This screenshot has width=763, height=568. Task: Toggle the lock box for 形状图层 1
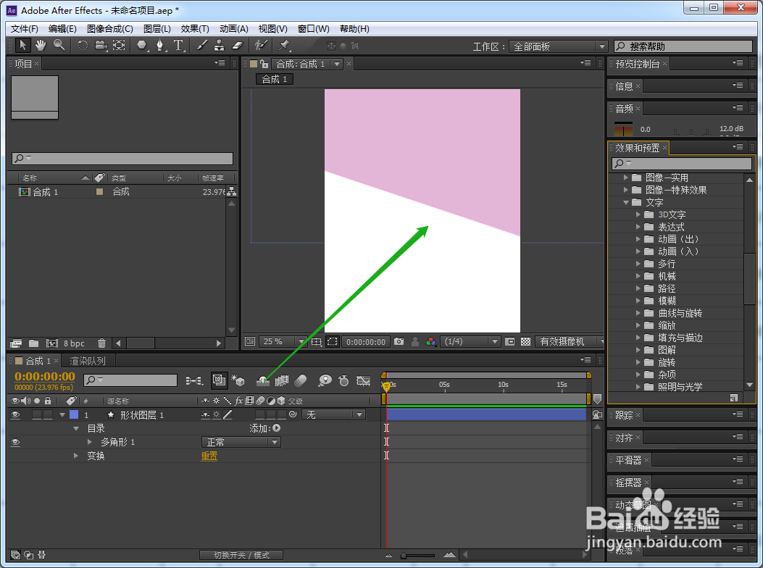coord(48,414)
